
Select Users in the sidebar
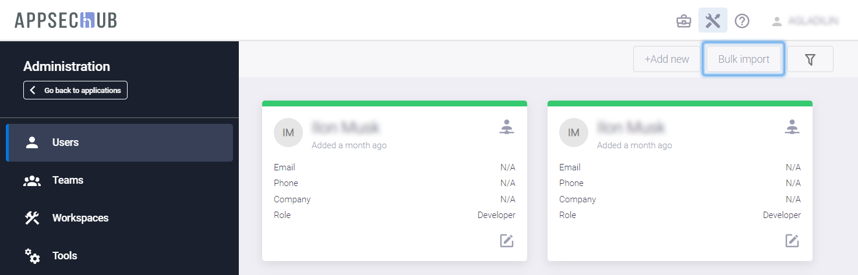coord(119,142)
